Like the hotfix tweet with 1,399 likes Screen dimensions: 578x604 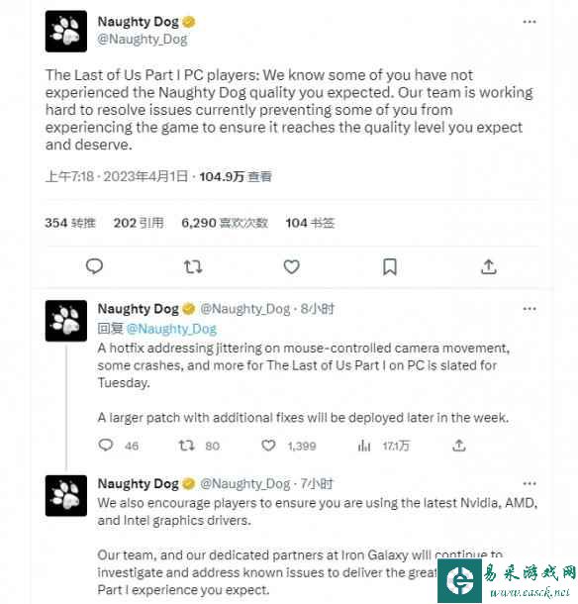pyautogui.click(x=268, y=446)
